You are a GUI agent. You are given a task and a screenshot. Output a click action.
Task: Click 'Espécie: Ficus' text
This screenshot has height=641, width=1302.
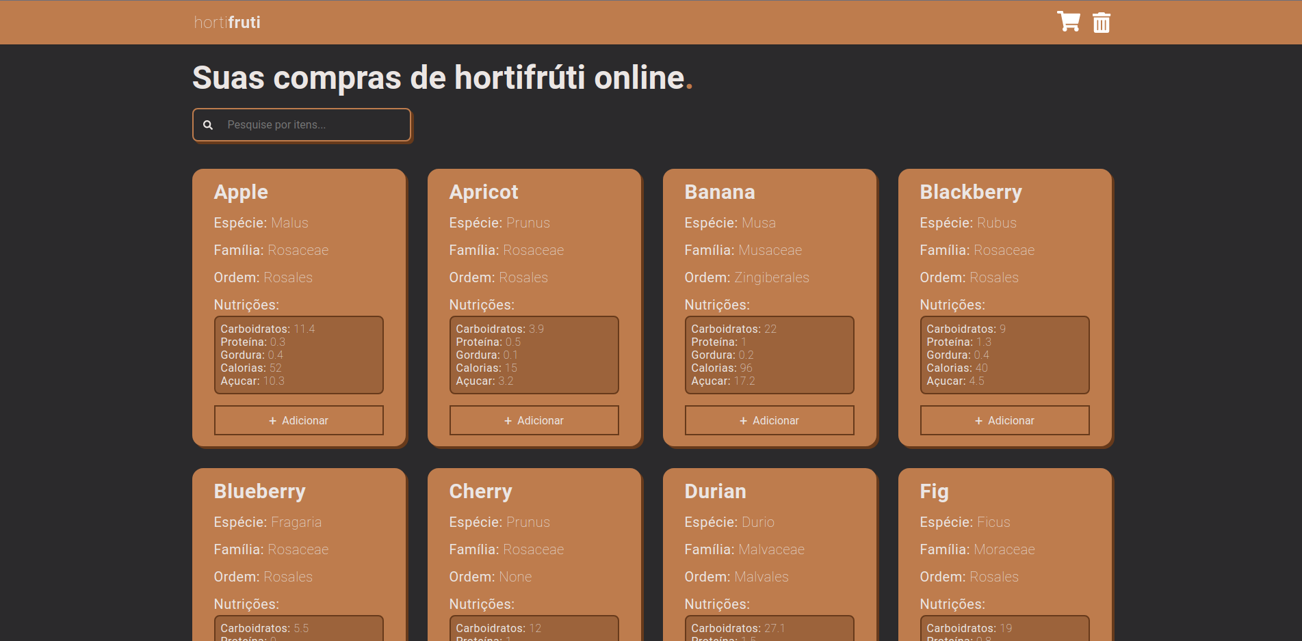coord(965,522)
